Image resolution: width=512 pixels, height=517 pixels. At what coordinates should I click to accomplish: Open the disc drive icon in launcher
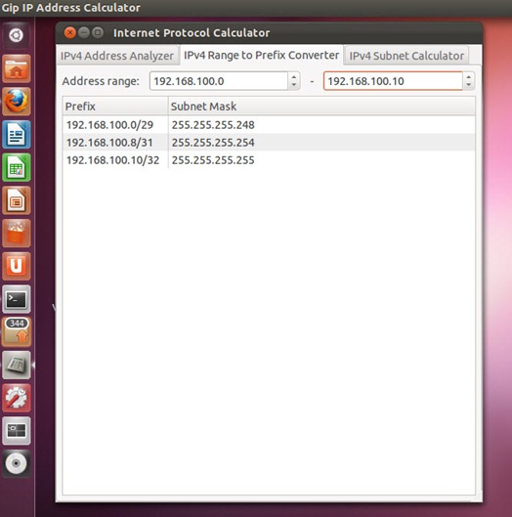click(17, 463)
